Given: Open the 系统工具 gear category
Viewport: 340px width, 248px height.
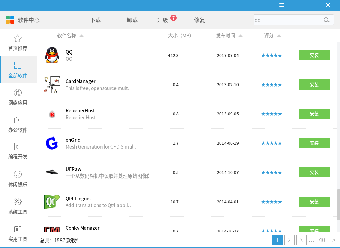Looking at the screenshot, I should 18,206.
